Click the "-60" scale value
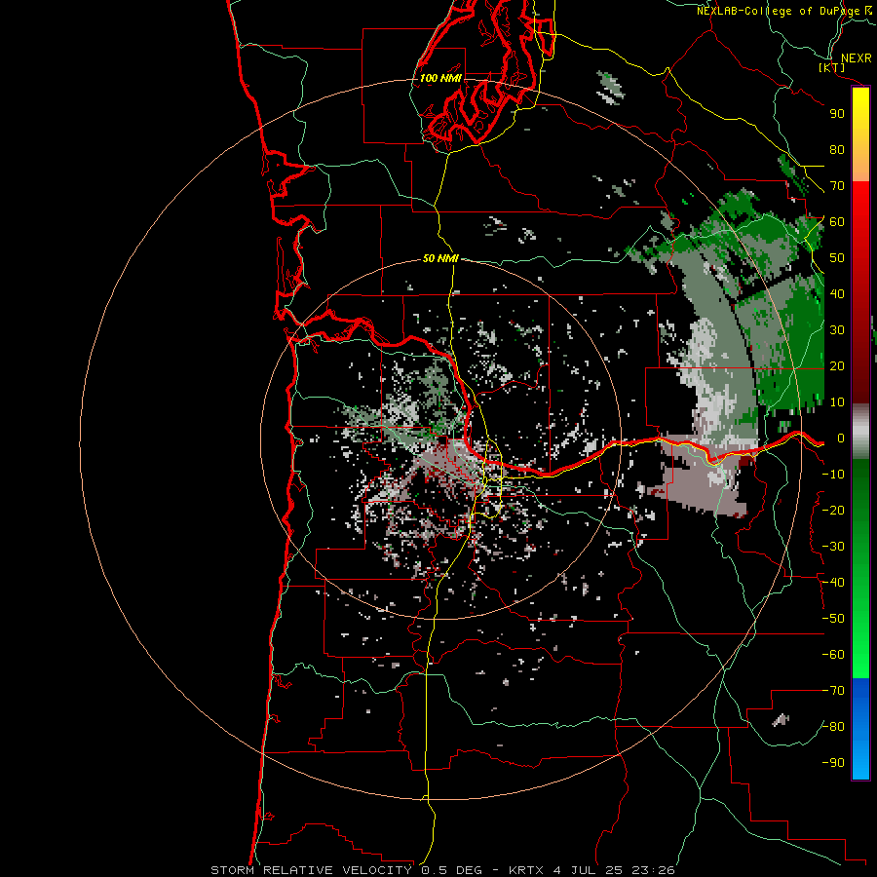Image resolution: width=877 pixels, height=877 pixels. [x=833, y=655]
